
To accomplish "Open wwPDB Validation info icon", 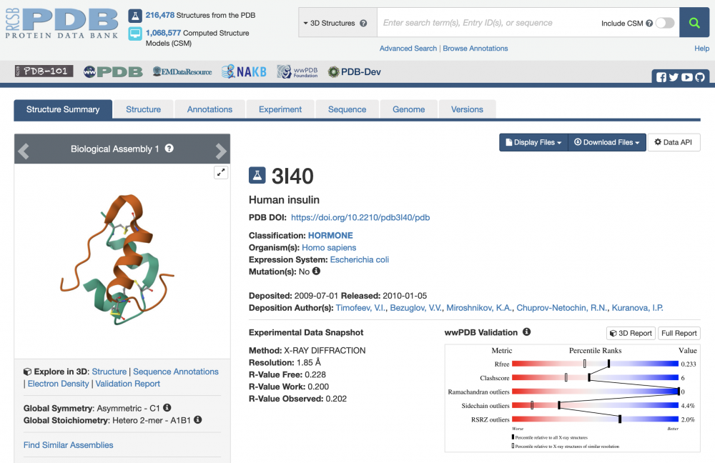I will 526,332.
